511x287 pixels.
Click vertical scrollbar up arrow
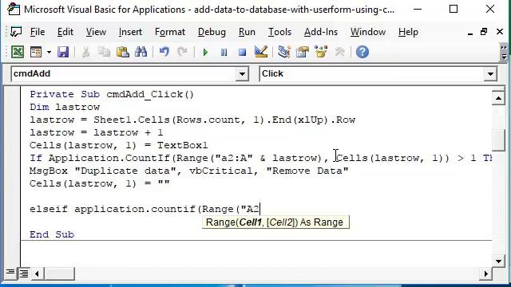(498, 98)
